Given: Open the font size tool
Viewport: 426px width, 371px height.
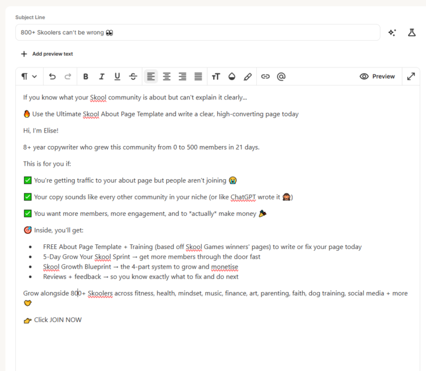Looking at the screenshot, I should coord(216,77).
